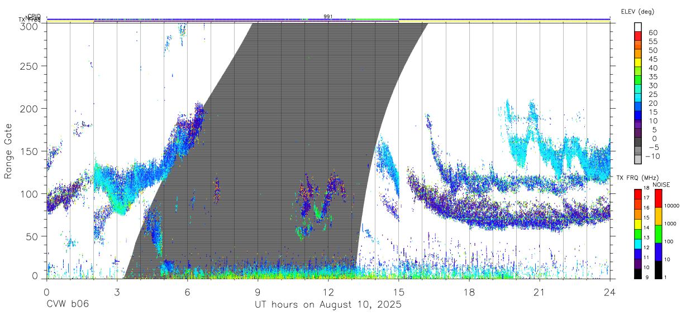Screen dimensions: 686x316
Task: Click the x-axis tick label '6'
Action: (x=187, y=292)
